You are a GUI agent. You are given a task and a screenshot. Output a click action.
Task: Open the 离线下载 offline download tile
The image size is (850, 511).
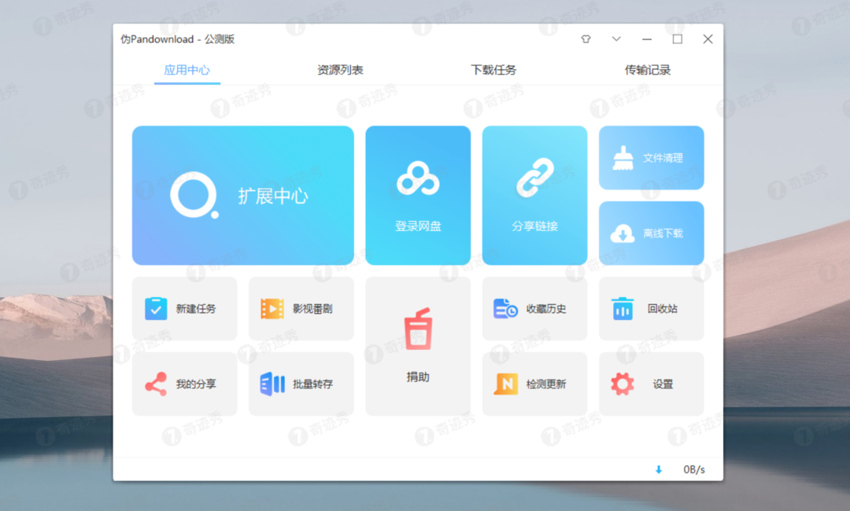click(x=652, y=233)
